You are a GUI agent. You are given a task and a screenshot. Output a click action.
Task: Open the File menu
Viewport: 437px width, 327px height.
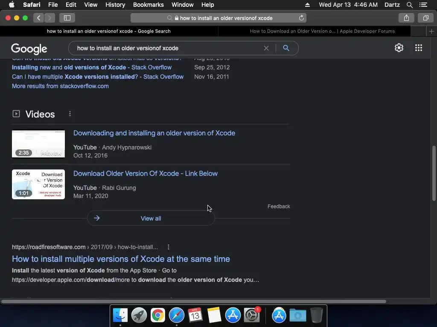tap(52, 5)
